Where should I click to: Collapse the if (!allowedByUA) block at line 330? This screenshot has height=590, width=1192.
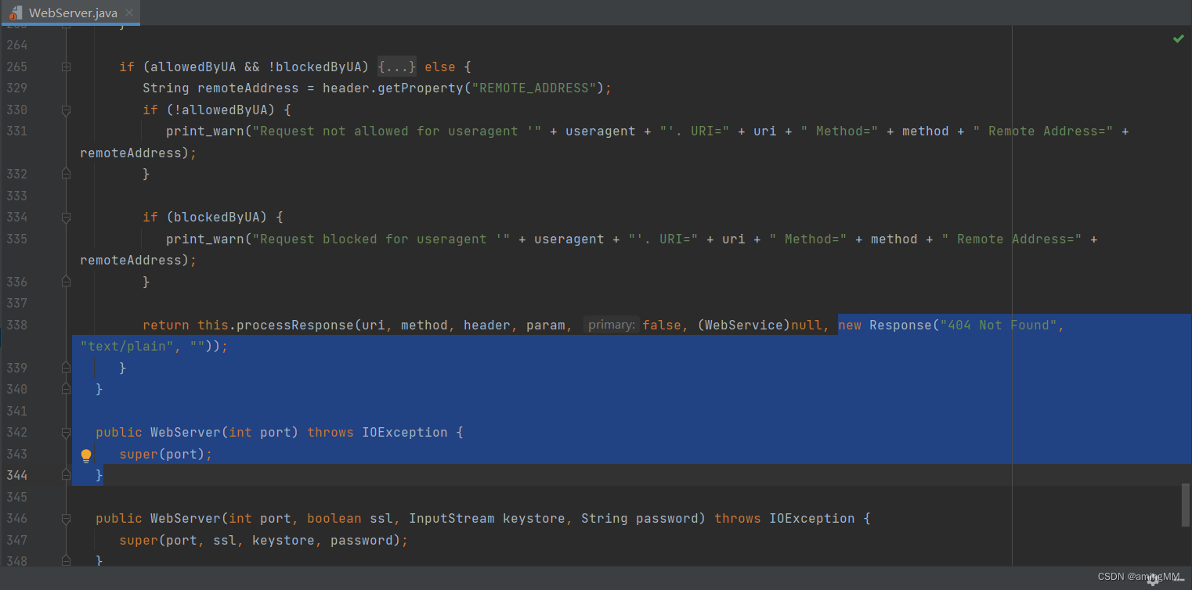[x=66, y=110]
